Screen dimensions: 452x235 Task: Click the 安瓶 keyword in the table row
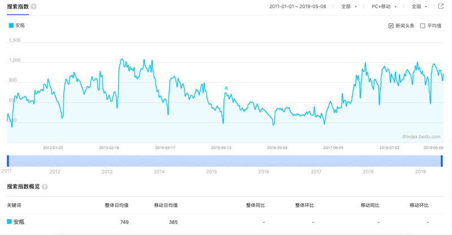(19, 222)
